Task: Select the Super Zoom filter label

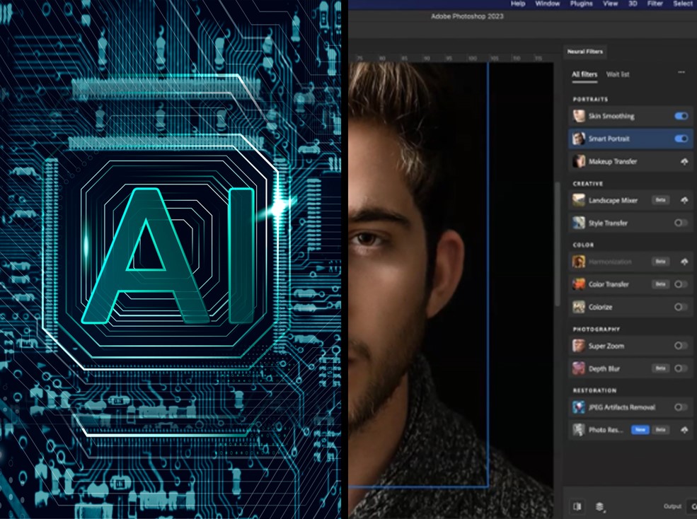Action: [606, 345]
